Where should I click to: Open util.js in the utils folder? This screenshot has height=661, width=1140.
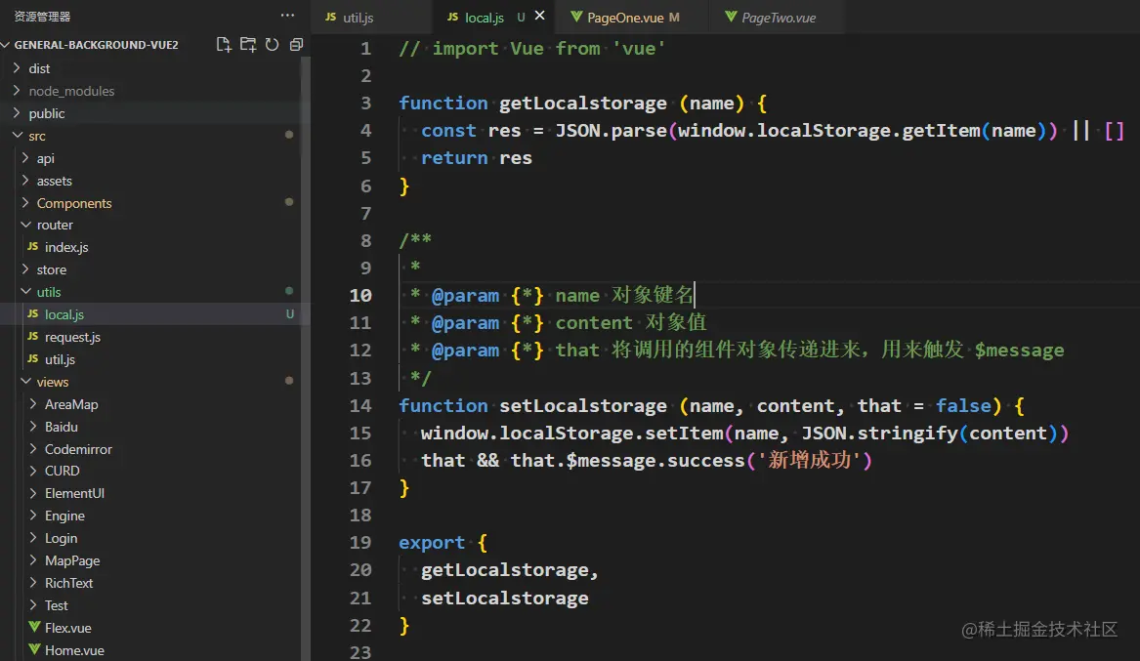point(60,359)
